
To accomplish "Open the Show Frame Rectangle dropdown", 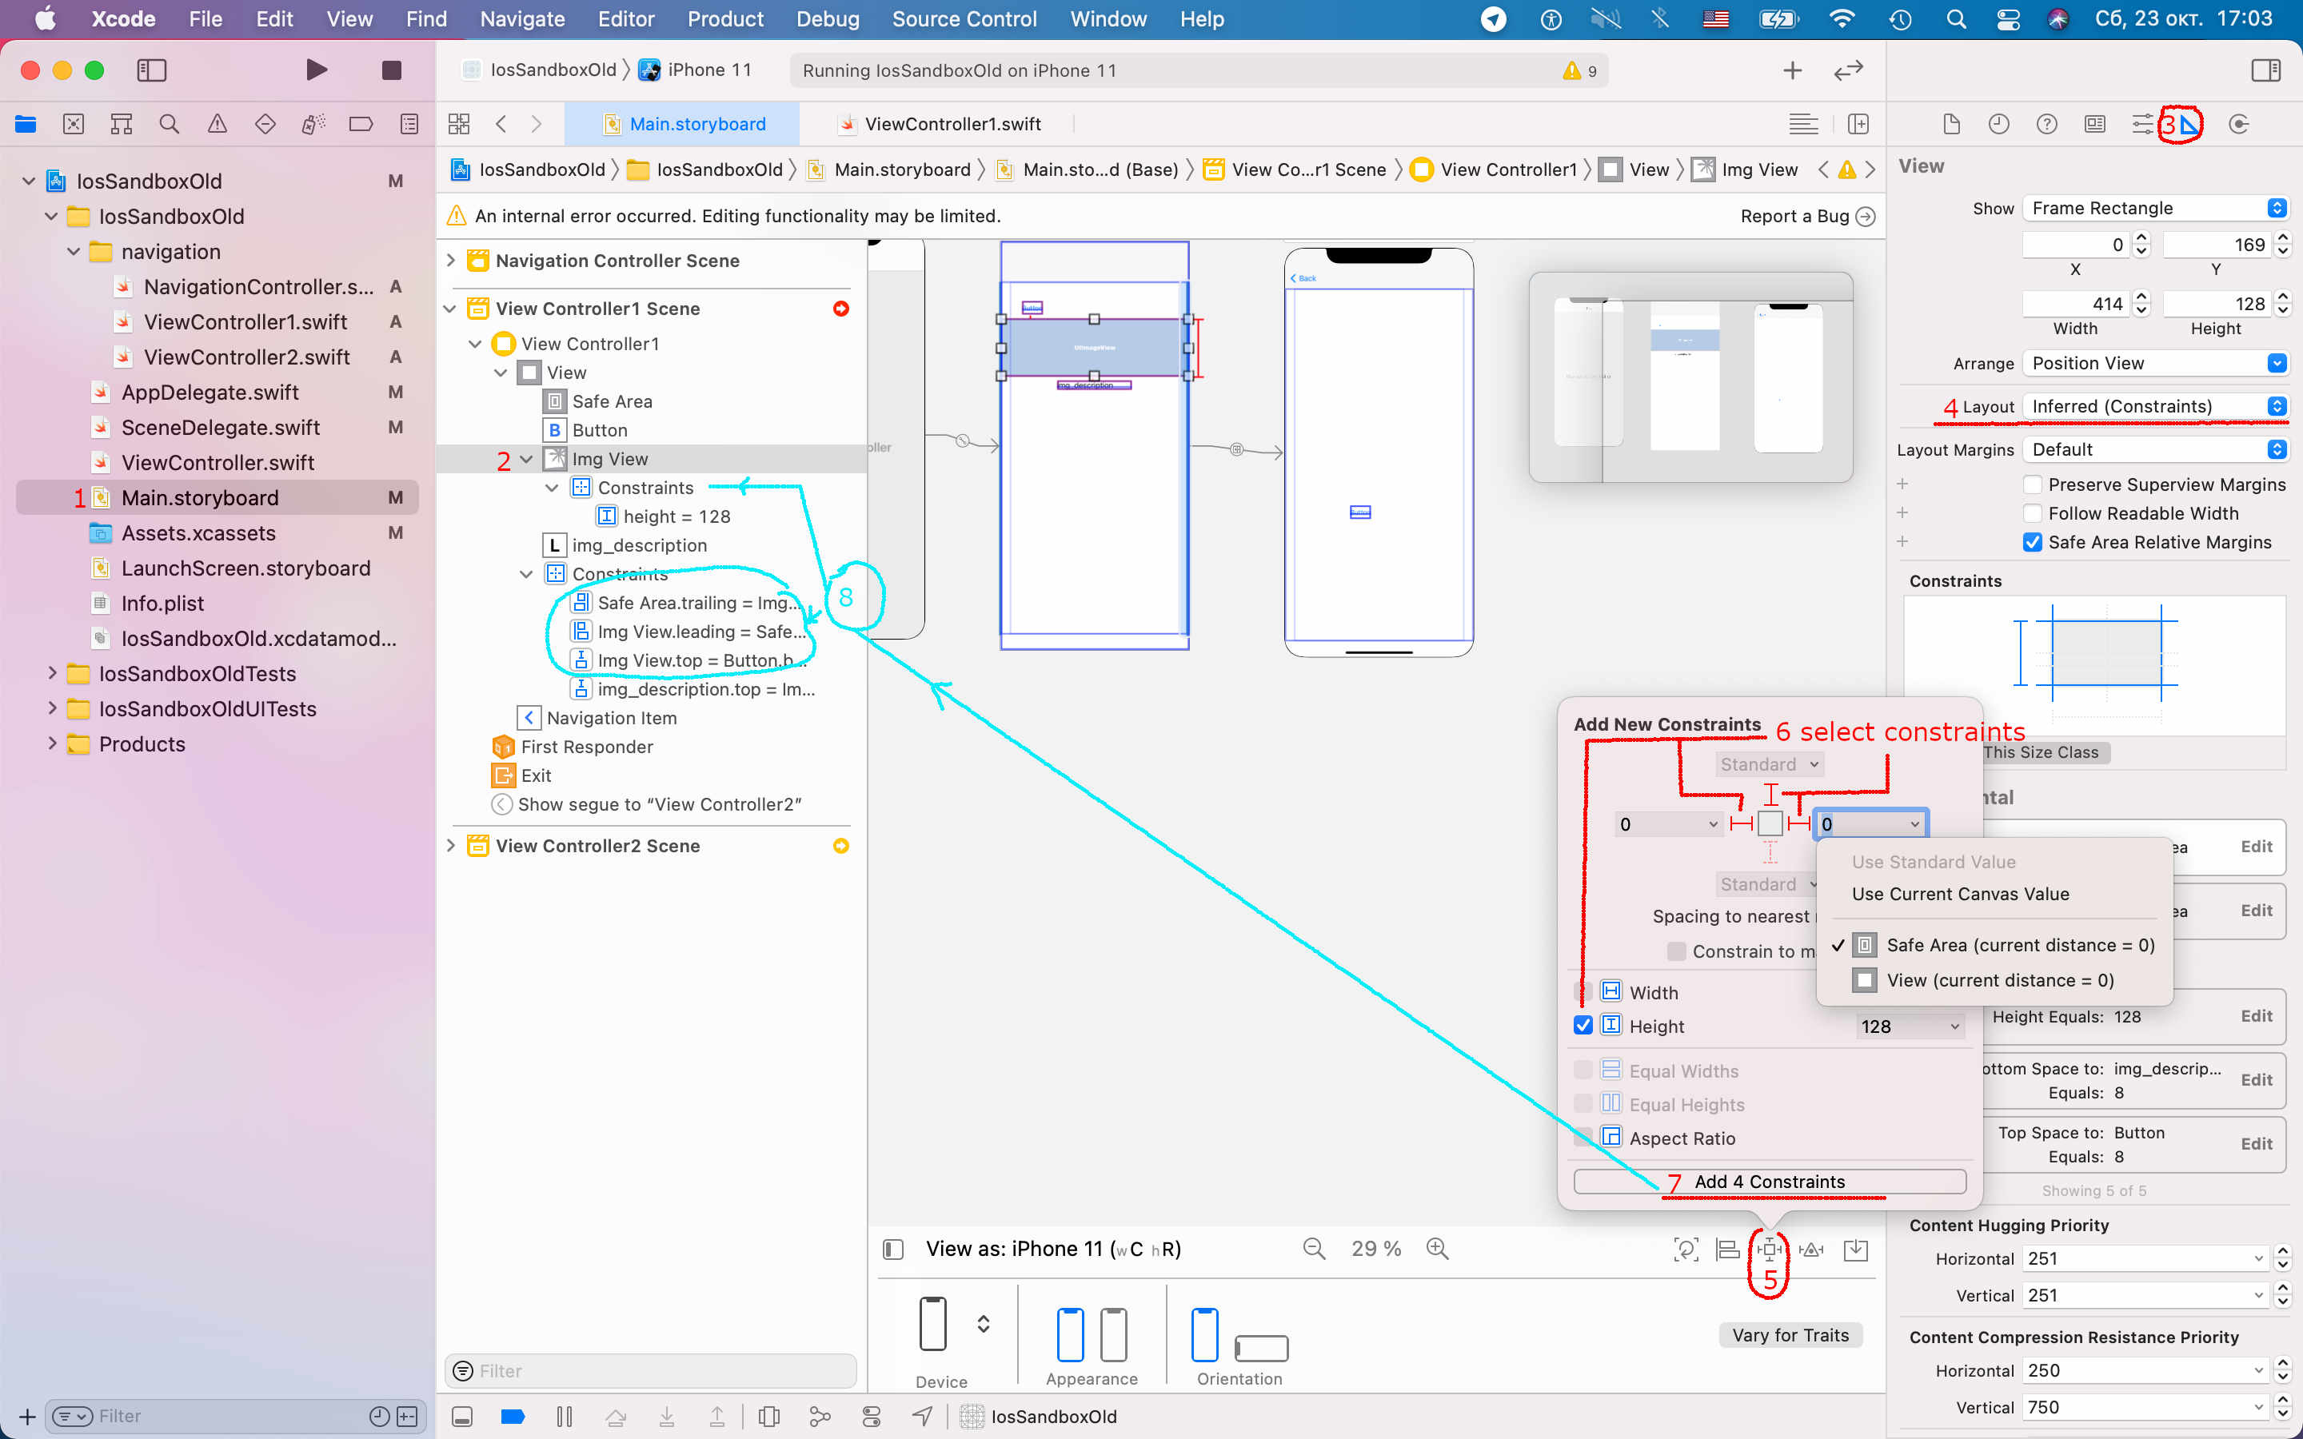I will tap(2154, 208).
